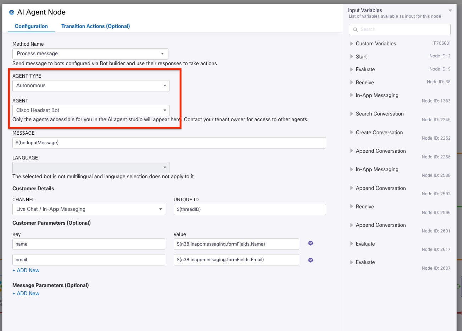Expand Create Conversation node variables

[x=352, y=133]
